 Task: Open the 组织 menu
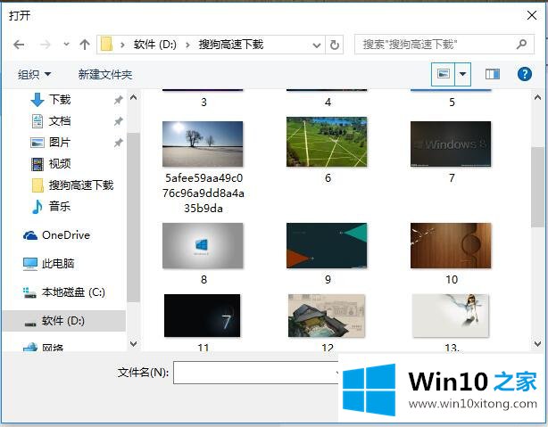pyautogui.click(x=34, y=74)
